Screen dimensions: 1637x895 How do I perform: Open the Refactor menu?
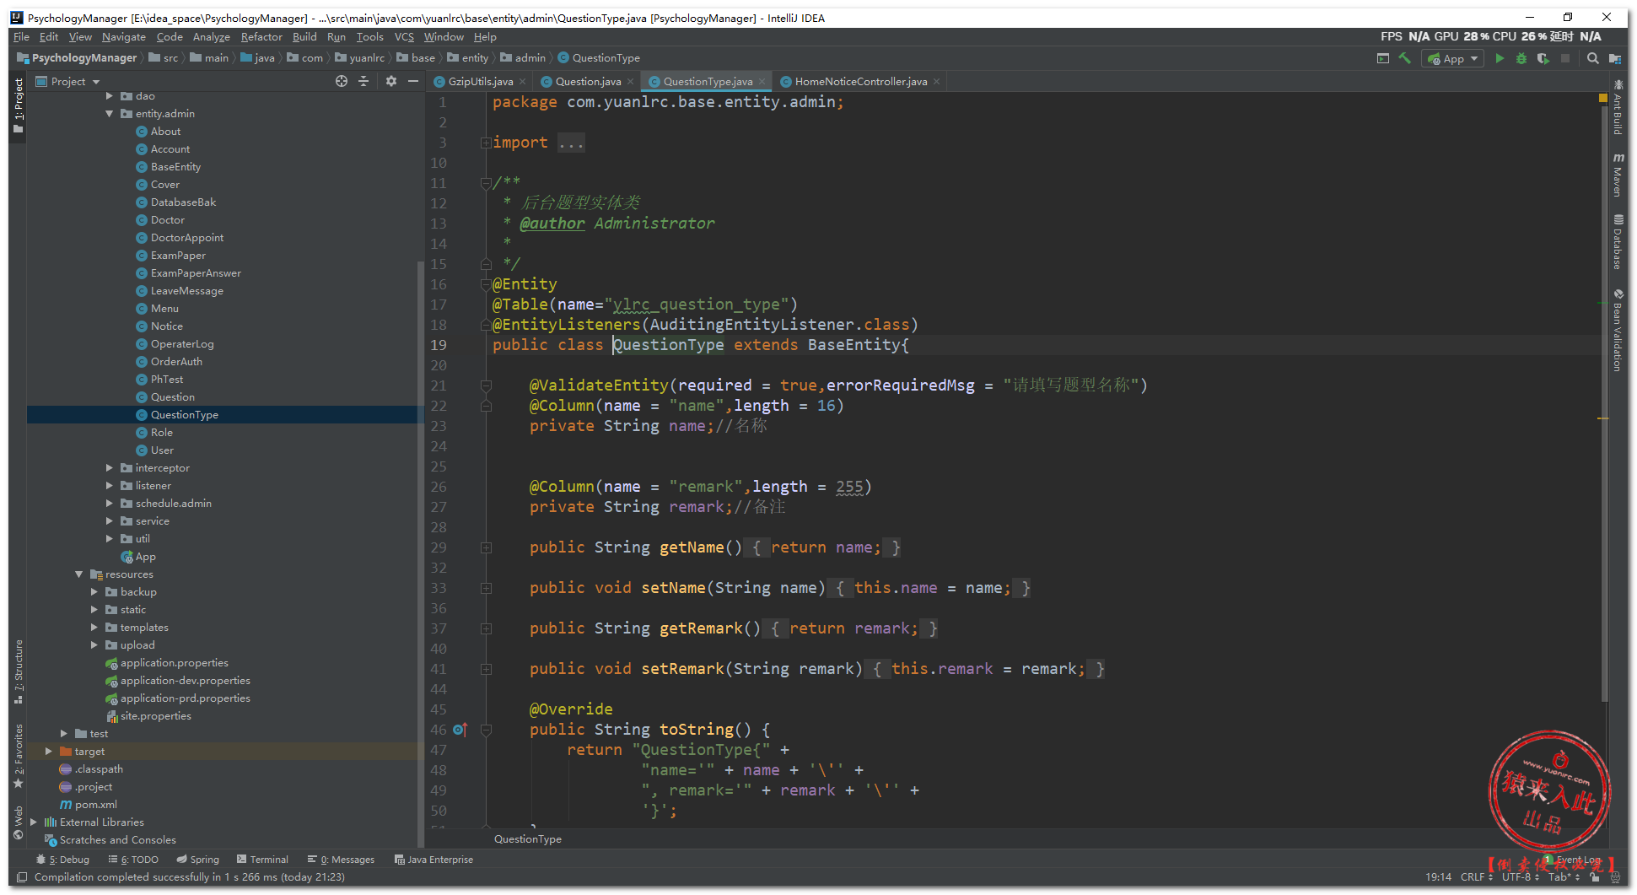coord(261,37)
